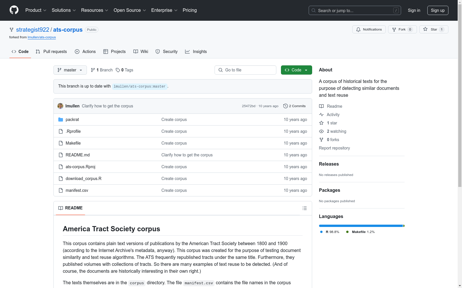Expand the Product menu
Image resolution: width=462 pixels, height=288 pixels.
point(36,10)
